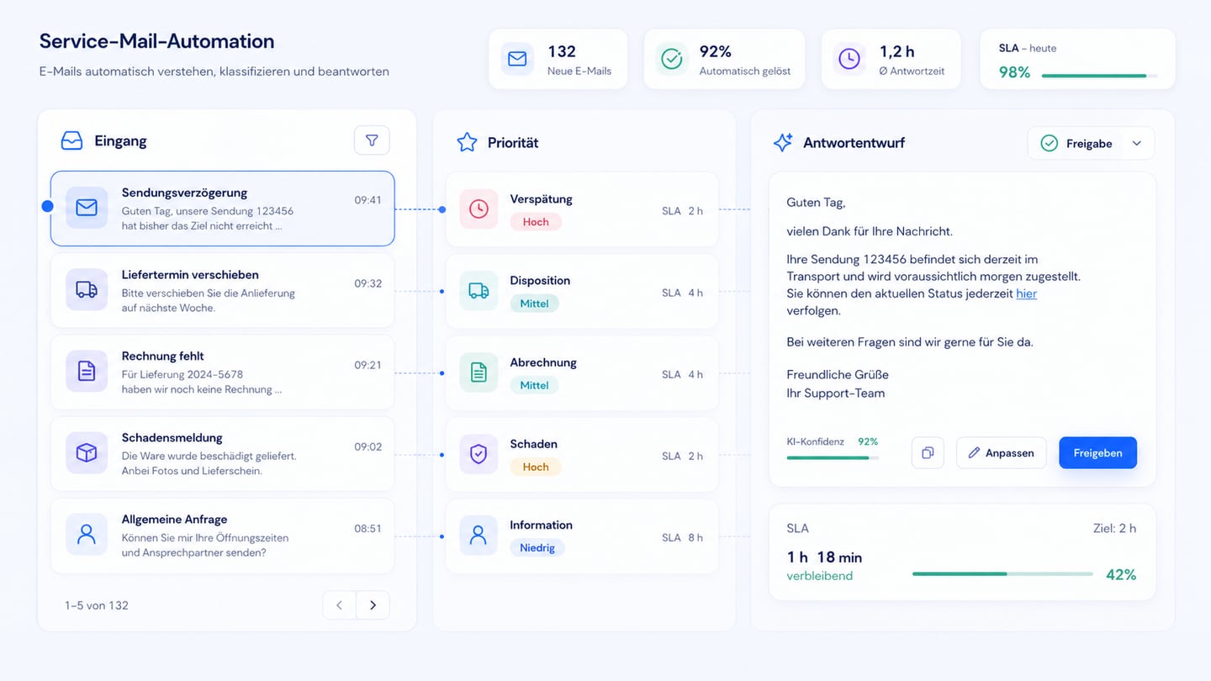Click the copy icon beside Anpassen
Screen dimensions: 1211x681
[x=928, y=453]
